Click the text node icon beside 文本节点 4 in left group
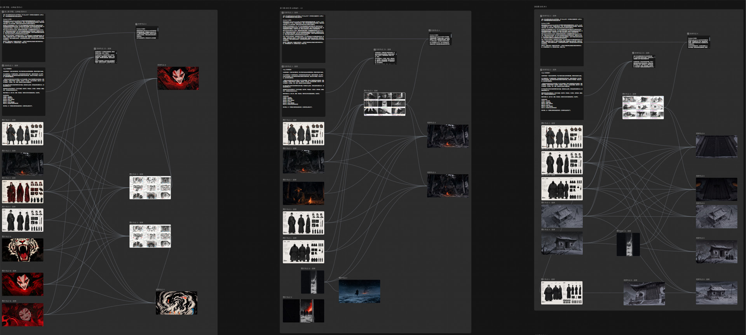 136,24
